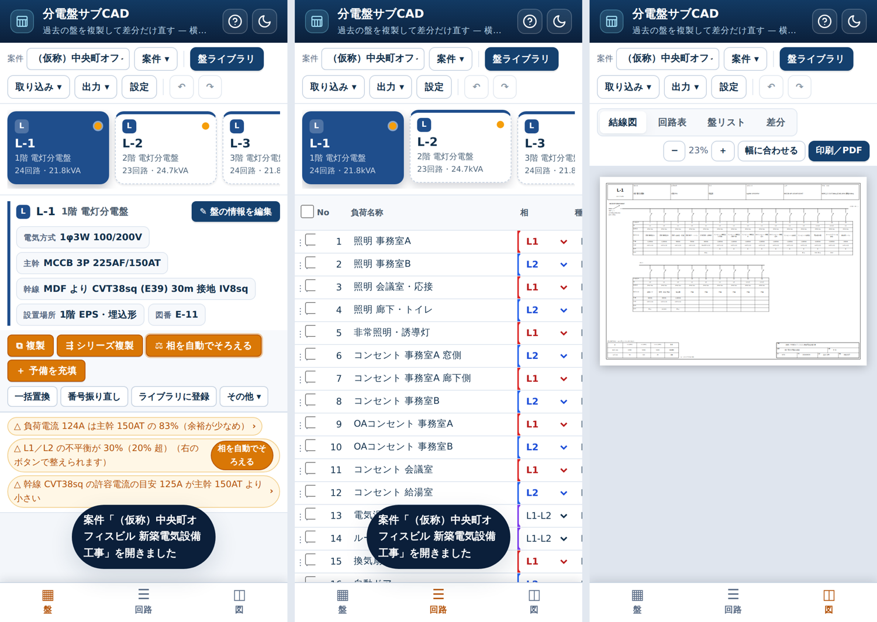
Task: Check the select-all checkbox beside No header
Action: pyautogui.click(x=307, y=212)
